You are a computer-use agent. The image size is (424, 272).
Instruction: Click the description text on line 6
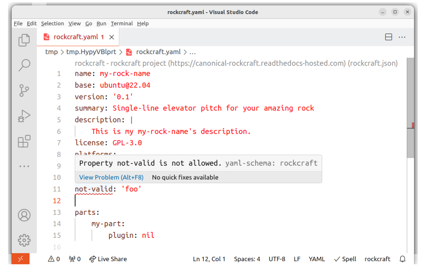171,132
